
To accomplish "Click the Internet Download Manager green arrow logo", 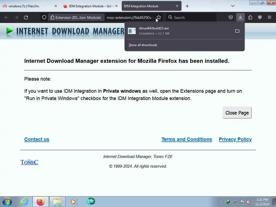I will coord(9,31).
